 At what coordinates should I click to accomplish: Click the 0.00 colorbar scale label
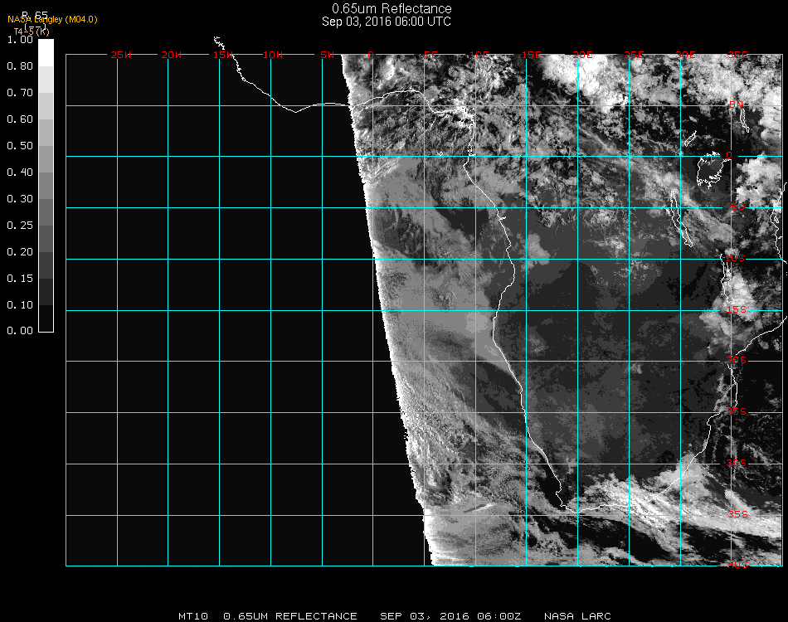click(x=19, y=331)
